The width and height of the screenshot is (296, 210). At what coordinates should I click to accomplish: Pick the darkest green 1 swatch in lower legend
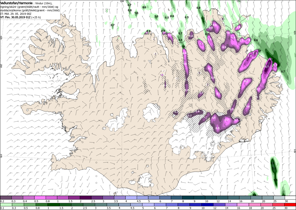pyautogui.click(x=53, y=205)
